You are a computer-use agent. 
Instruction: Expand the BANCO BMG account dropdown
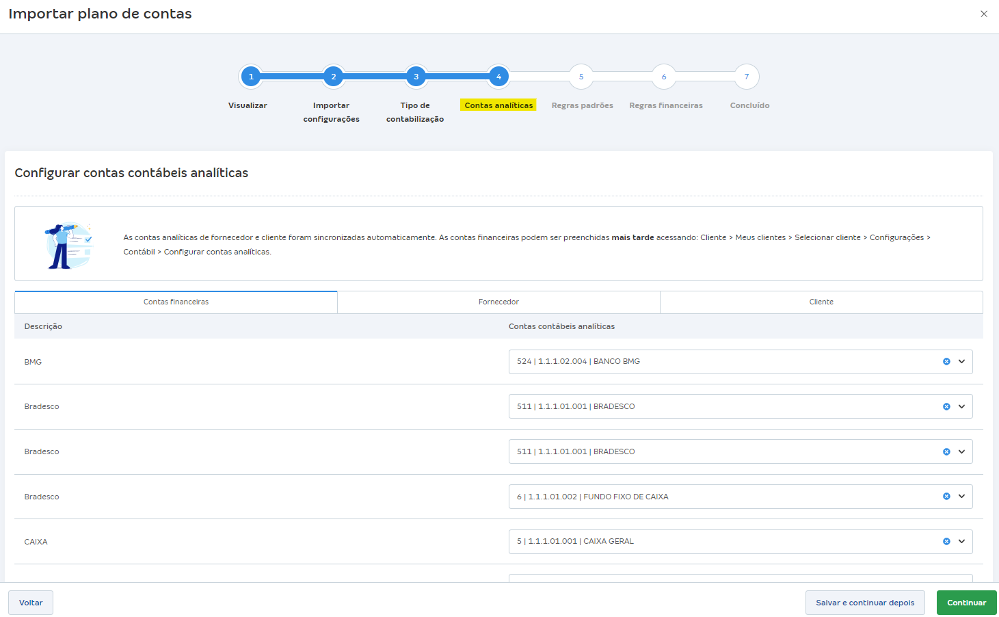pos(961,362)
